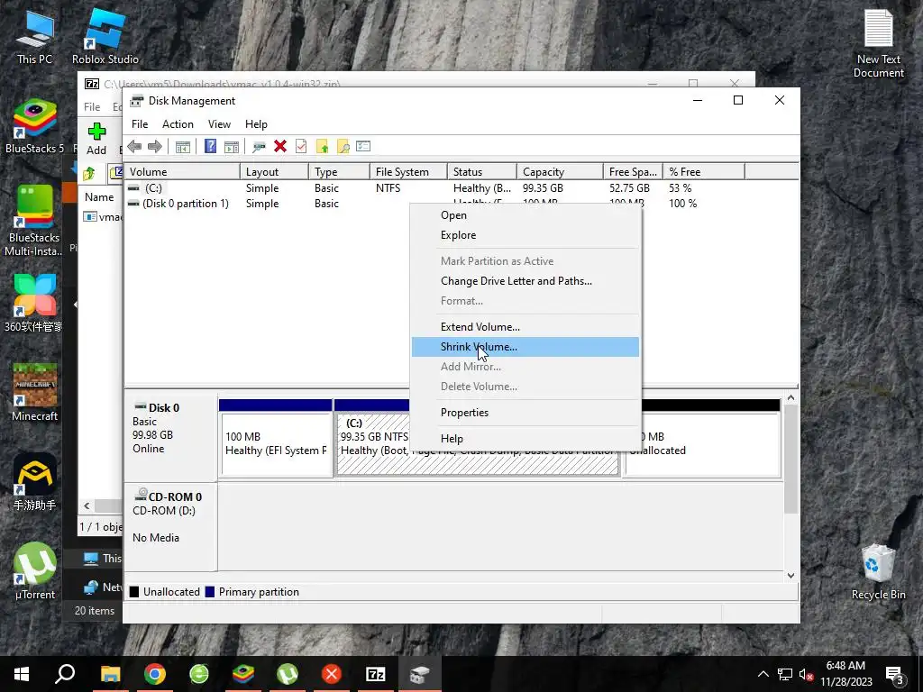Click the 52.75 GB free space cell
Image resolution: width=923 pixels, height=692 pixels.
(x=629, y=188)
